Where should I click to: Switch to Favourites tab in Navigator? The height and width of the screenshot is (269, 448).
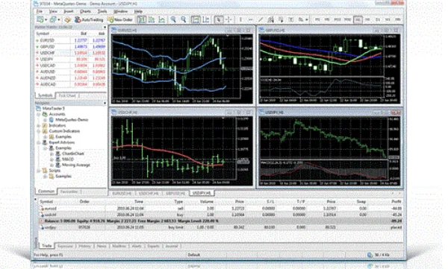[x=69, y=192]
